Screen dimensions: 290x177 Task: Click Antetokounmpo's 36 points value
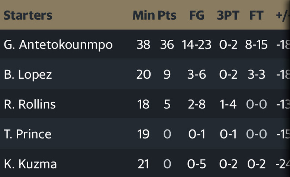tap(167, 45)
